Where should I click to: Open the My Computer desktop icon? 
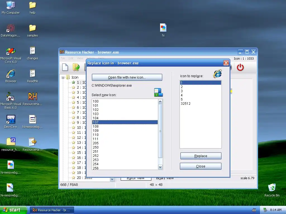click(11, 7)
